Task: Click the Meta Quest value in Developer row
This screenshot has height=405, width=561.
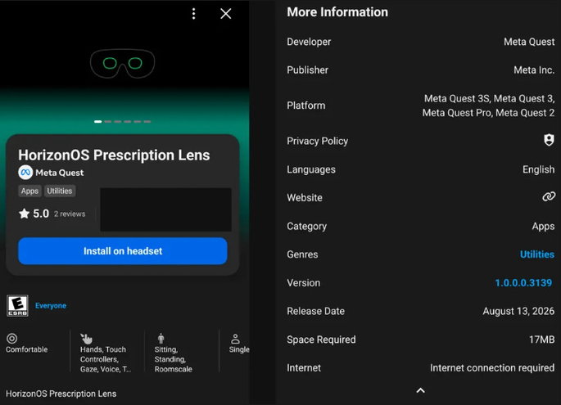Action: tap(529, 42)
